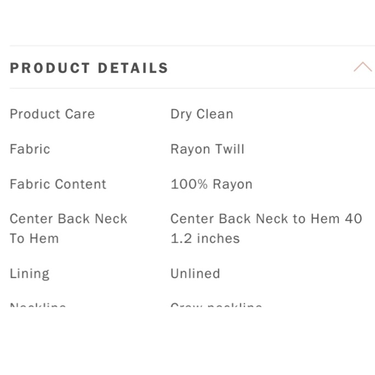Click the partially visible Neckline label
This screenshot has height=375, width=375.
[x=38, y=304]
